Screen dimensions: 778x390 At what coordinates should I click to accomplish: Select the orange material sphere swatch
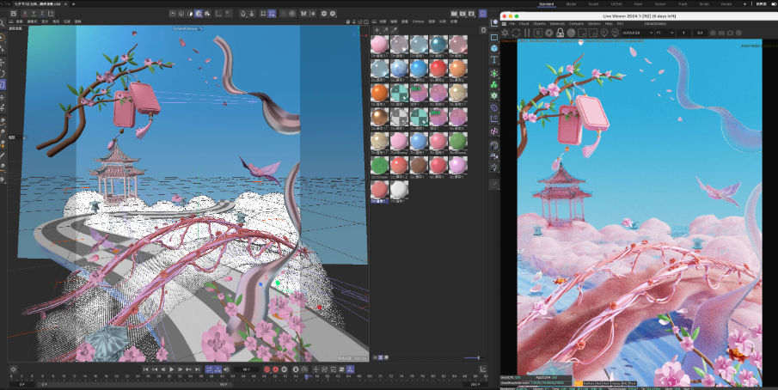[x=379, y=91]
